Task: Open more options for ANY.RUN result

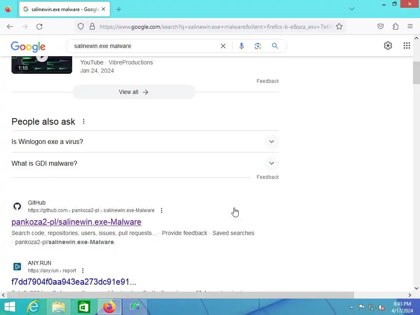Action: tap(83, 271)
